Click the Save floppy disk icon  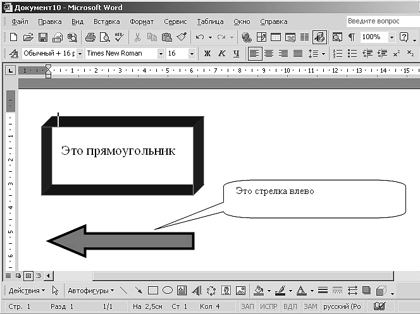click(x=43, y=37)
